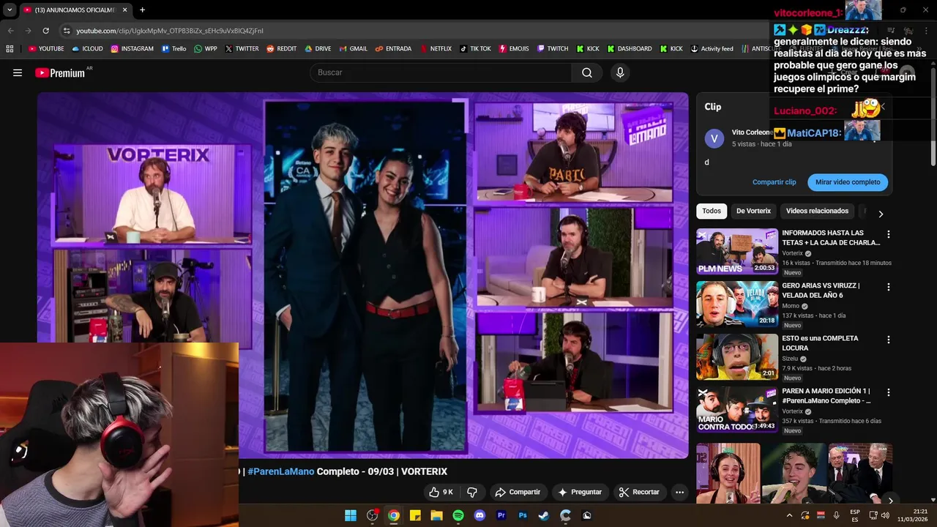The image size is (937, 527).
Task: Open the YouTube guide hamburger menu
Action: click(18, 72)
